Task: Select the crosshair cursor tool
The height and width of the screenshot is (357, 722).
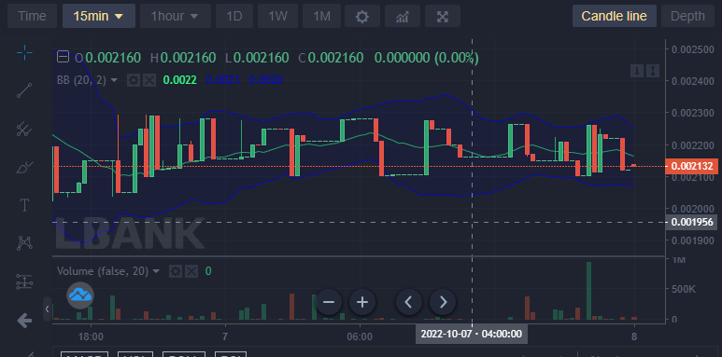Action: click(x=24, y=52)
